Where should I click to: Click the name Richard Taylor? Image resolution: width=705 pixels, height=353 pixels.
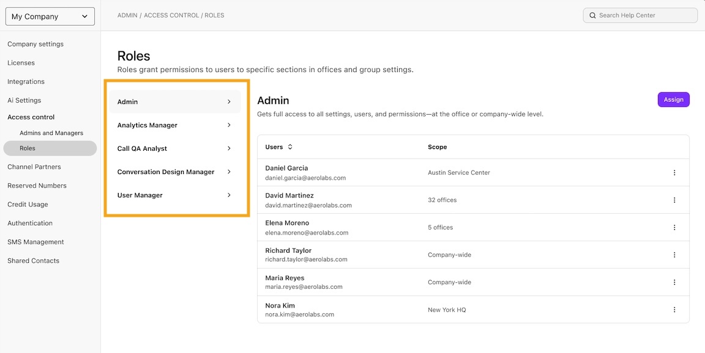coord(288,250)
